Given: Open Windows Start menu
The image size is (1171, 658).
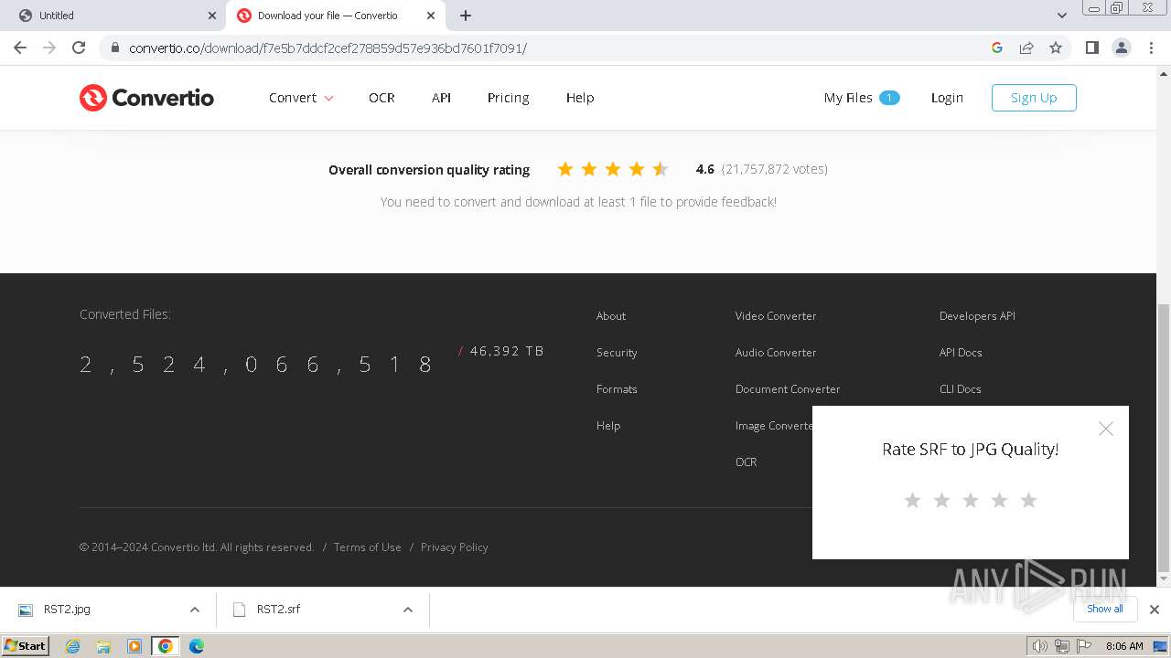Looking at the screenshot, I should point(26,646).
